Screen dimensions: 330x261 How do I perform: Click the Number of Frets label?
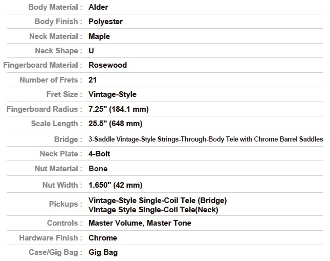51,80
